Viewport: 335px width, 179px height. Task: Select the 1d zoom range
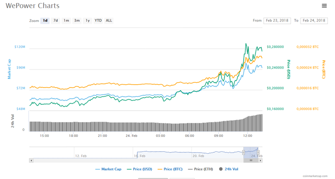45,21
